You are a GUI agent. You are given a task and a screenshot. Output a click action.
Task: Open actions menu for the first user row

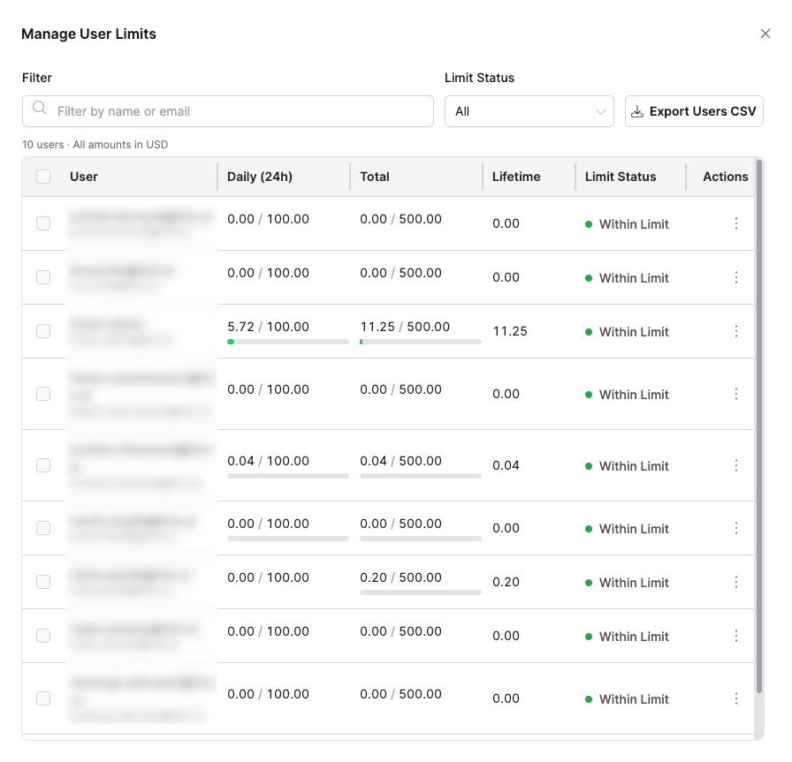pyautogui.click(x=736, y=223)
